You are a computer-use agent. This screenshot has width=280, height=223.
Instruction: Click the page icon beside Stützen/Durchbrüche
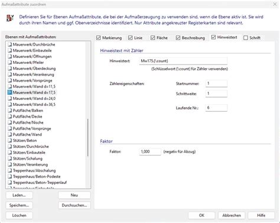[9, 147]
